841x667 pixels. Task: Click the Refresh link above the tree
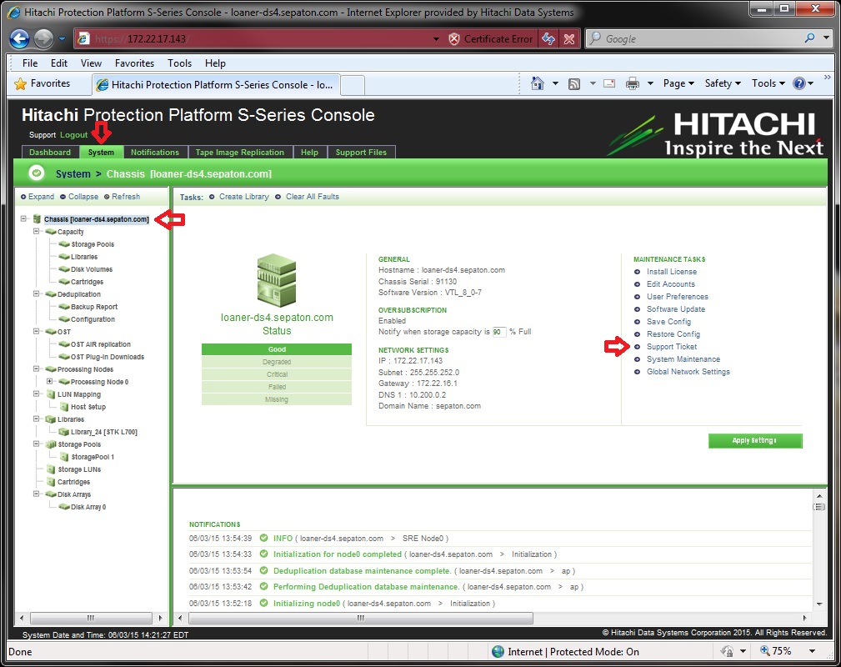point(126,197)
